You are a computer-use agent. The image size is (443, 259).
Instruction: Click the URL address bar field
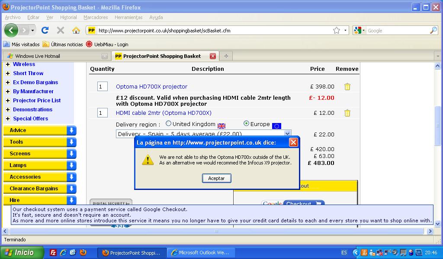(x=214, y=31)
